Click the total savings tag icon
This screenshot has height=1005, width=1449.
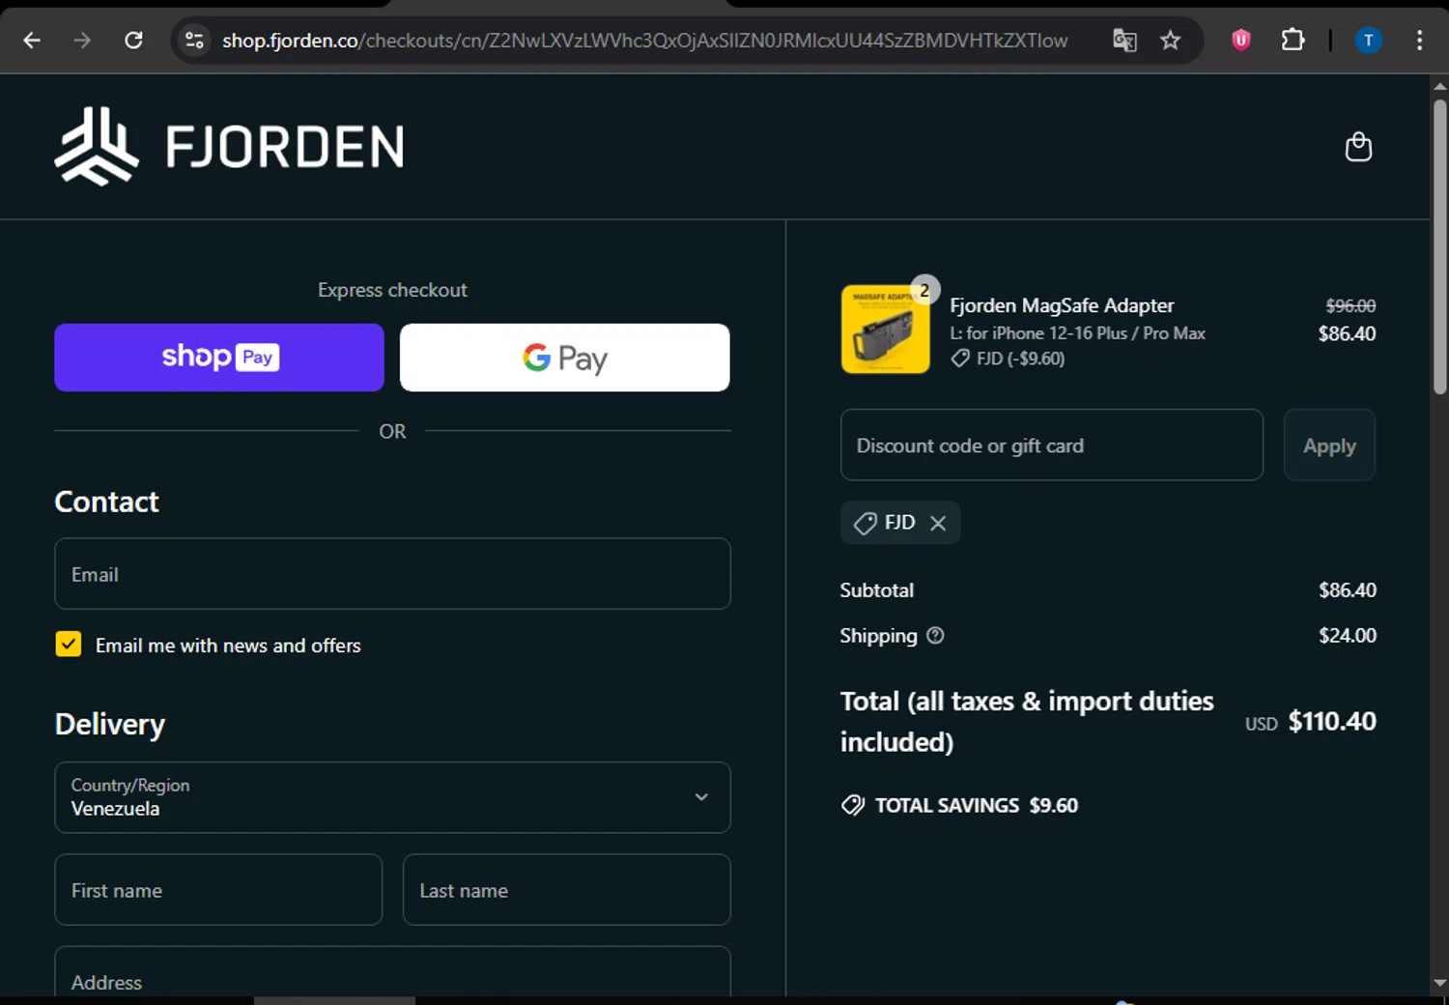[x=853, y=805]
